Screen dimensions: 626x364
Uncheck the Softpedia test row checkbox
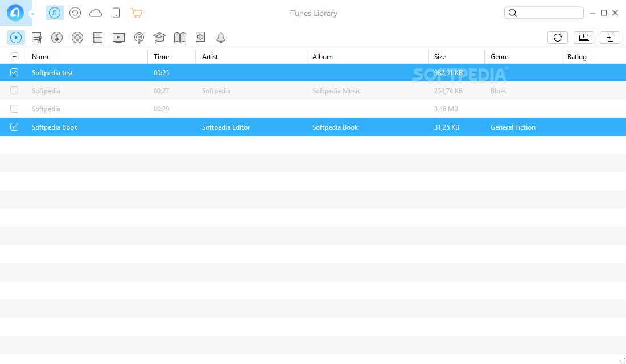(14, 72)
